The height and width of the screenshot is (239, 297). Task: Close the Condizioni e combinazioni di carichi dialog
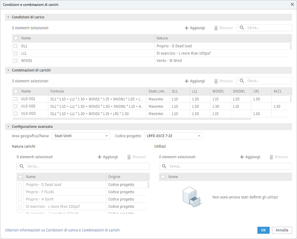click(x=292, y=4)
